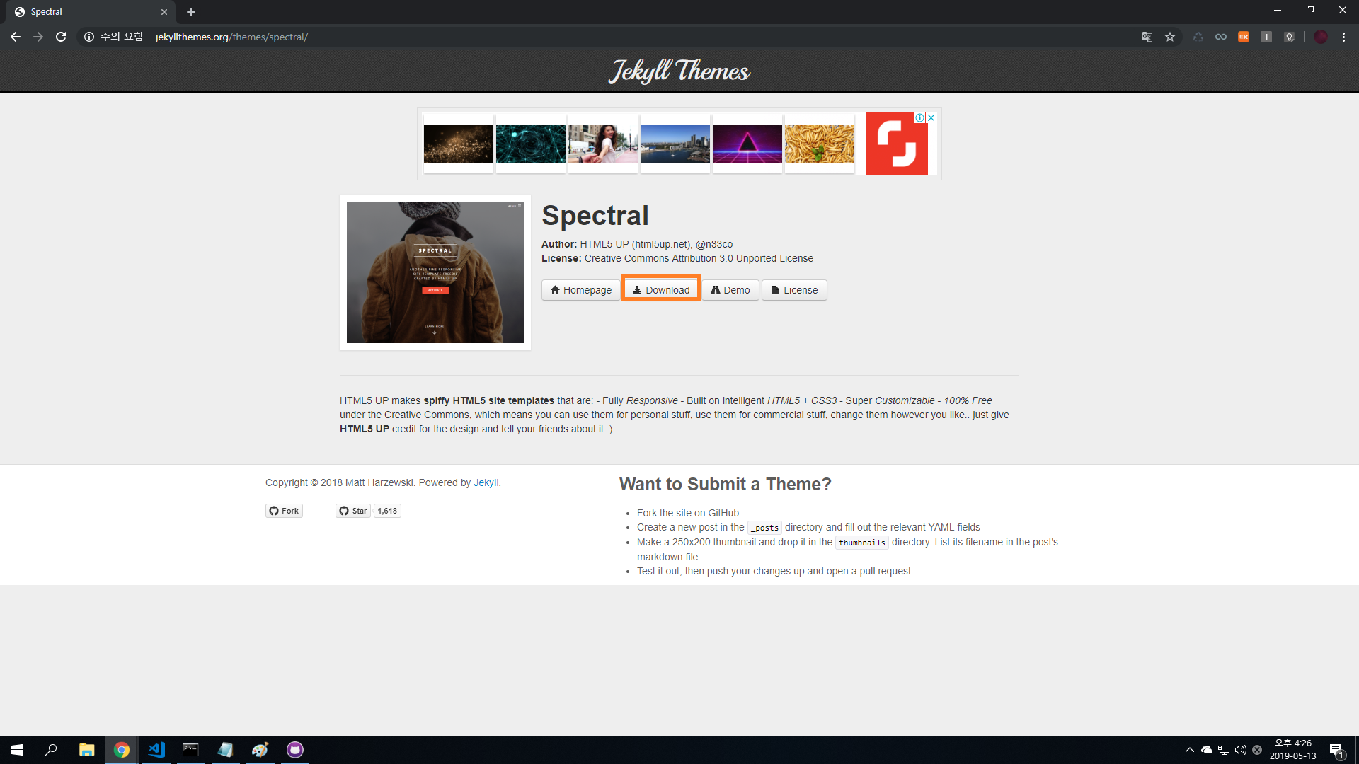Click the harbor cityscape ad image
The height and width of the screenshot is (764, 1359).
(675, 144)
